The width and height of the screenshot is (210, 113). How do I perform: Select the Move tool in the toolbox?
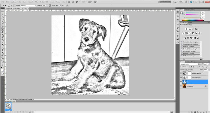pyautogui.click(x=2, y=11)
